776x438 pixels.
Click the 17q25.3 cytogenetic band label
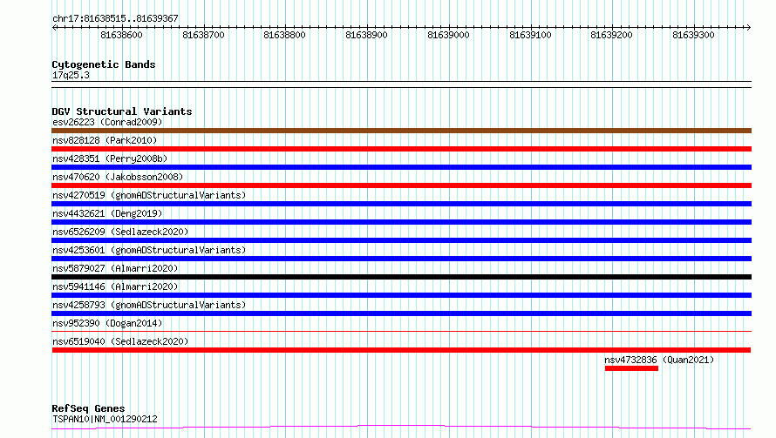point(71,75)
